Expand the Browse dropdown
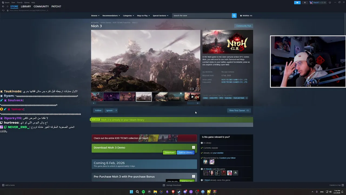 point(95,15)
